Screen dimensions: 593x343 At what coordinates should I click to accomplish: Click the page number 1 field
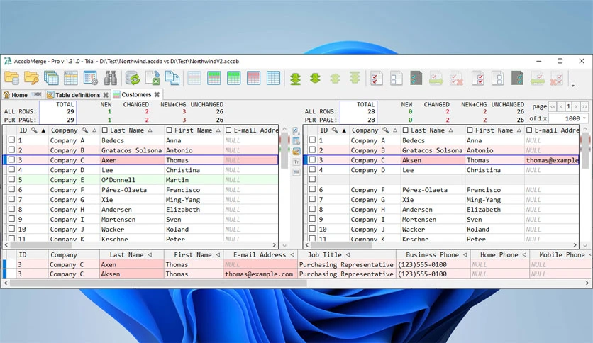coord(568,106)
